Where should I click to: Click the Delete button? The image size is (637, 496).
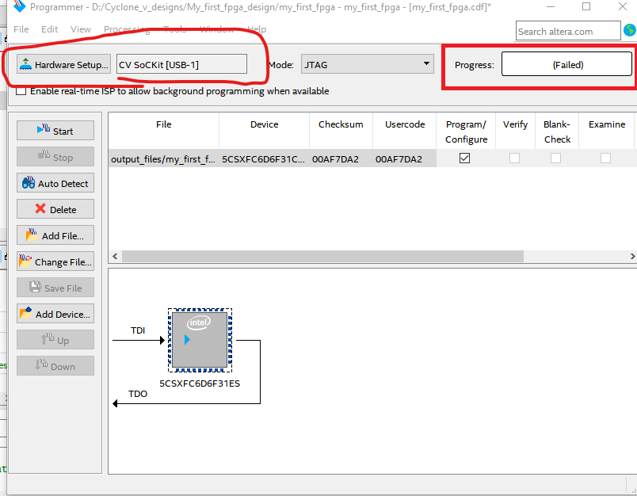(55, 209)
